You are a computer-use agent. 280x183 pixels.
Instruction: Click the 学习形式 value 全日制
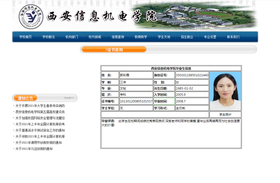180,108
